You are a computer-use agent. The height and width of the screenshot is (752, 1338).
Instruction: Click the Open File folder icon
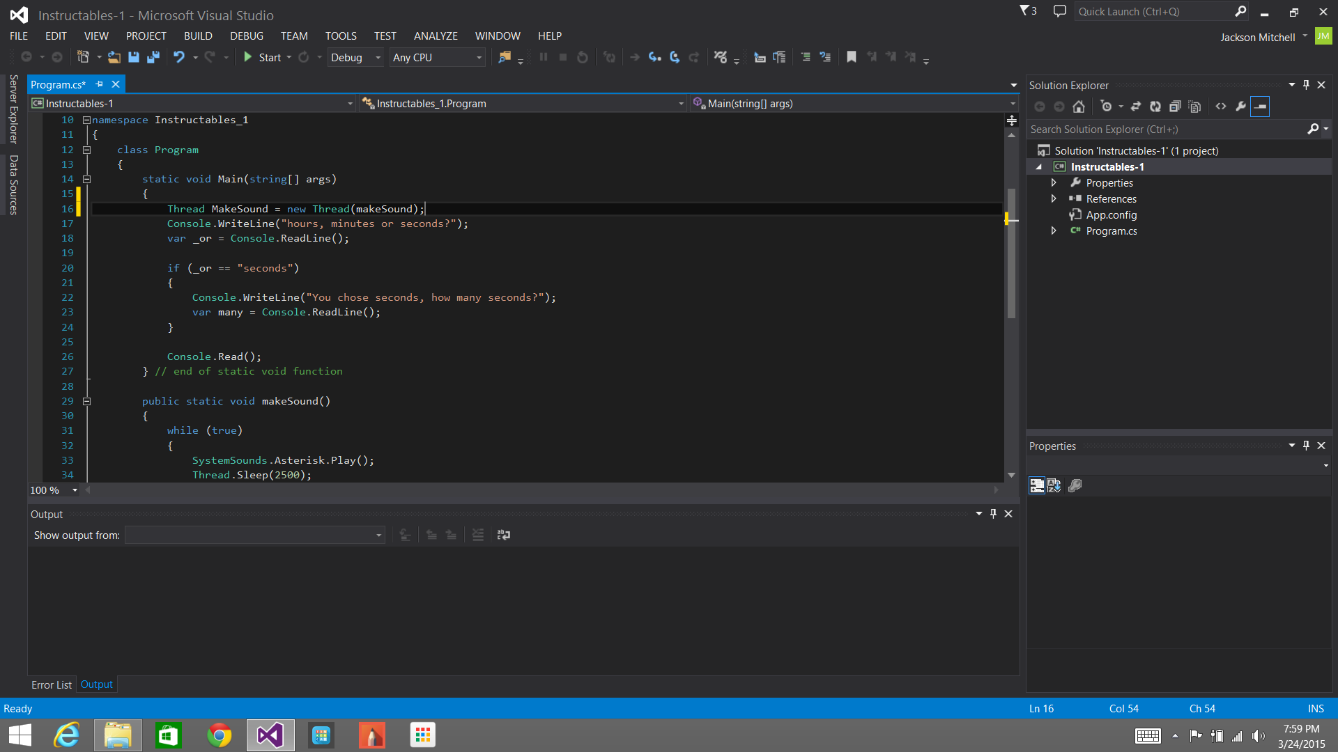point(114,57)
